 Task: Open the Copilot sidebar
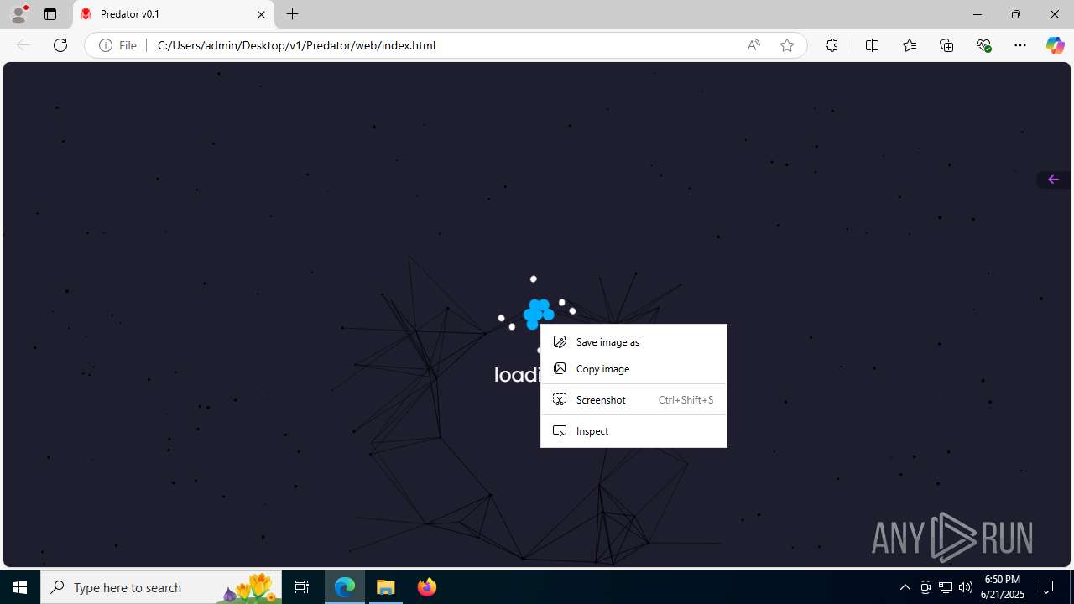pyautogui.click(x=1055, y=45)
